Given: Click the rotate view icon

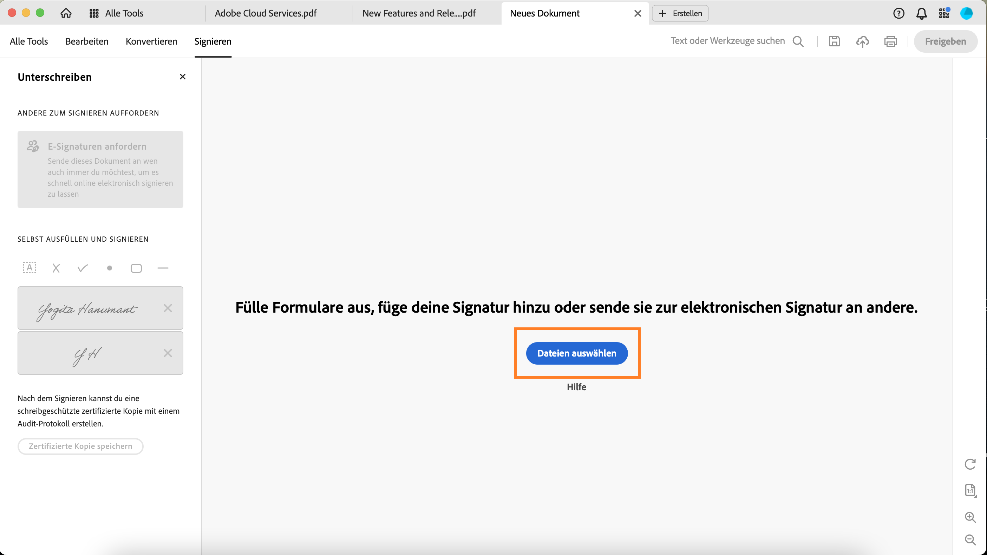Looking at the screenshot, I should 970,464.
